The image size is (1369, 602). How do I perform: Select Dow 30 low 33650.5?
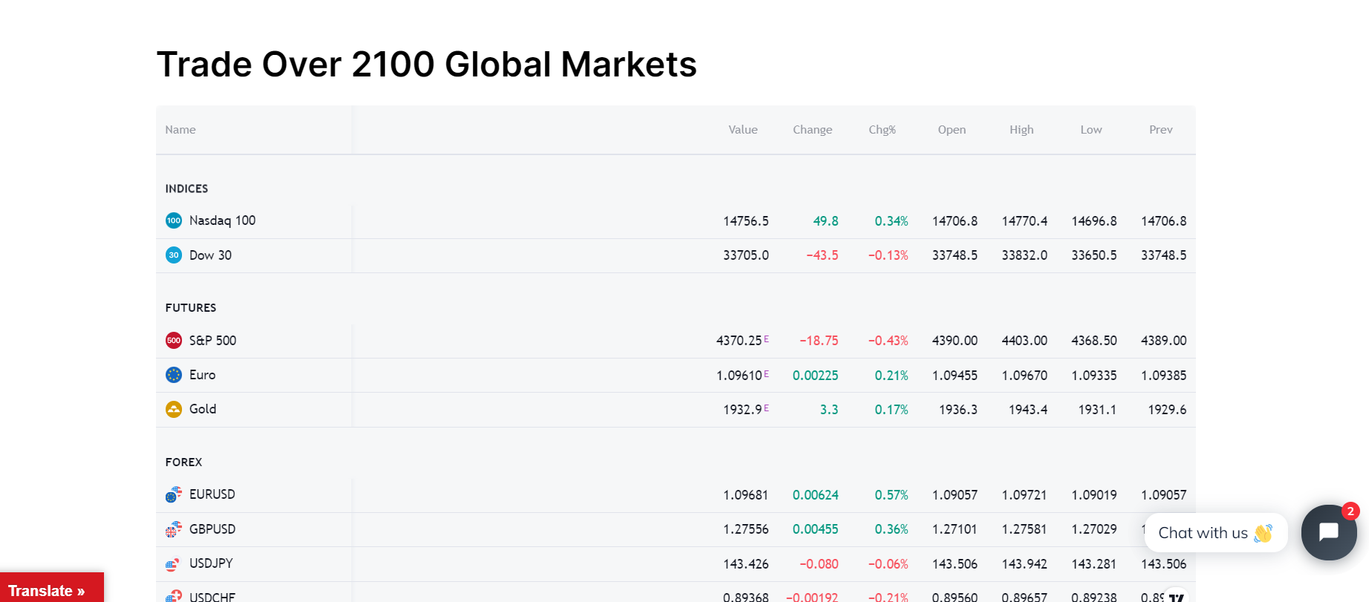1094,255
